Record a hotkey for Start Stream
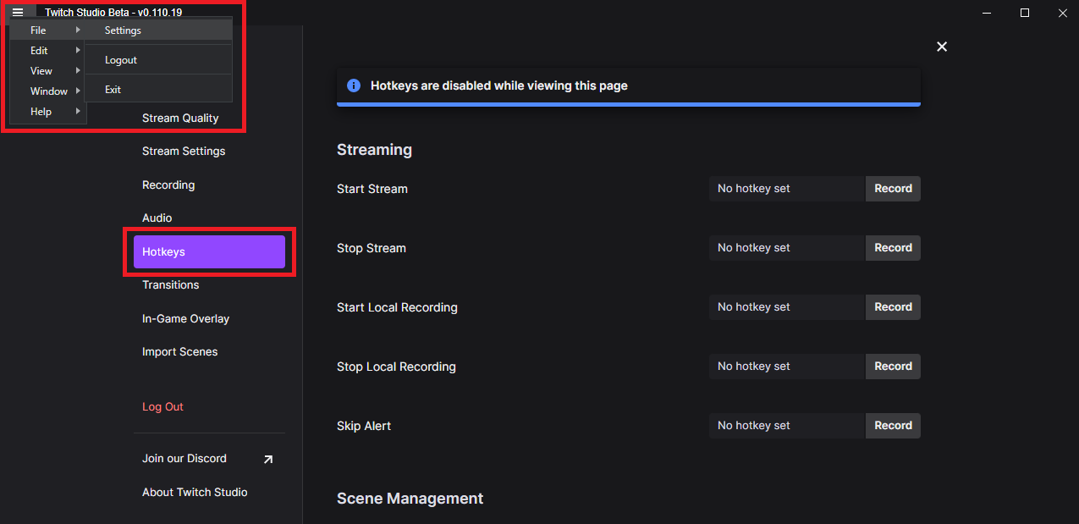1079x524 pixels. coord(893,189)
